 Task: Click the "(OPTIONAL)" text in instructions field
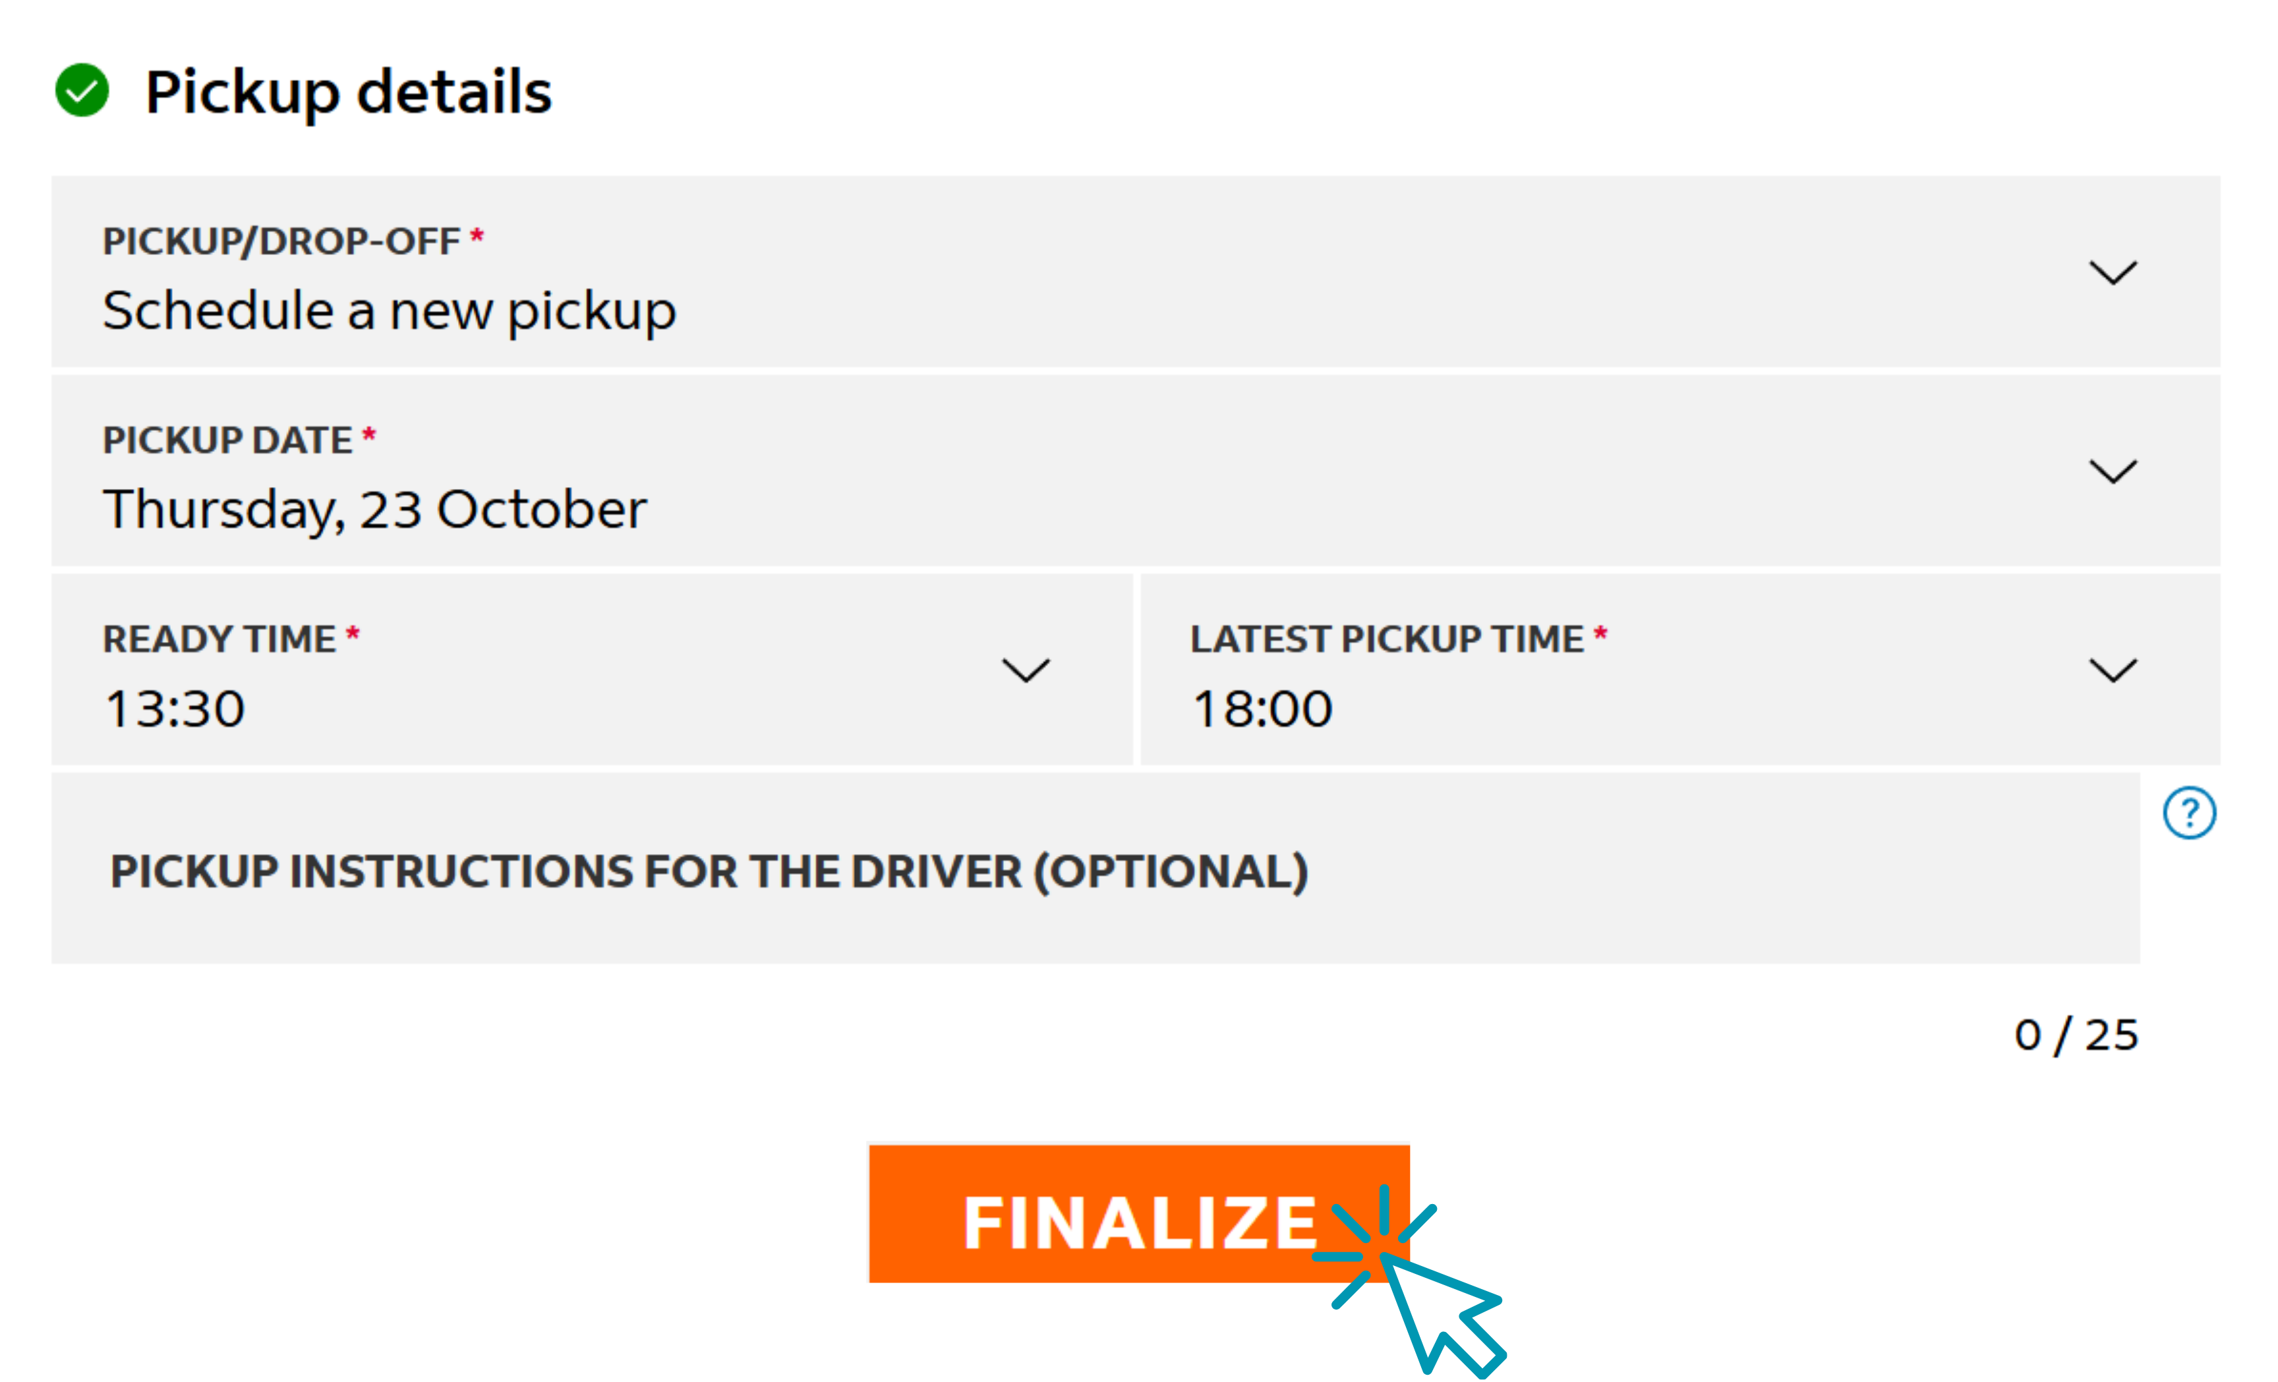(x=1171, y=871)
